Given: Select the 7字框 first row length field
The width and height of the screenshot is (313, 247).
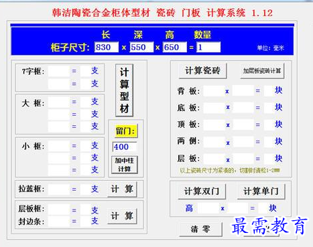Looking at the screenshot, I should pyautogui.click(x=59, y=71).
